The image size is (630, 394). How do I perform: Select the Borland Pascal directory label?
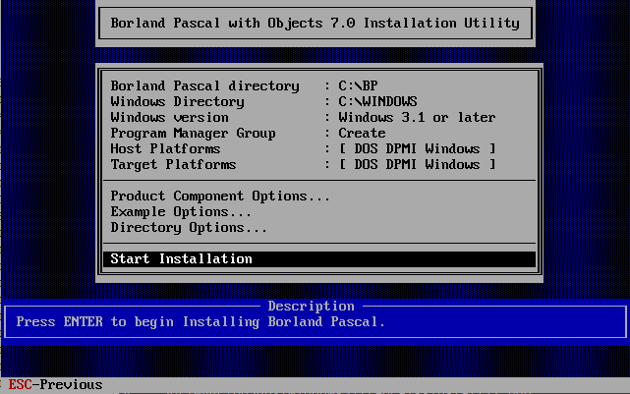(x=204, y=86)
